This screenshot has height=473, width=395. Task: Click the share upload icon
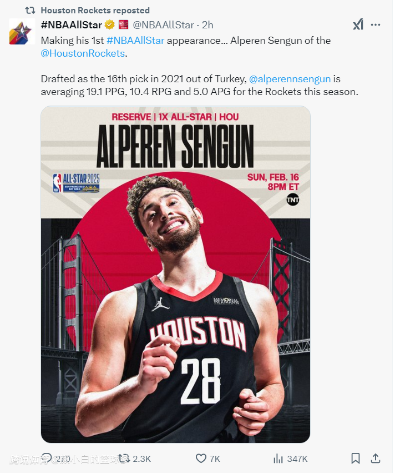tap(376, 459)
